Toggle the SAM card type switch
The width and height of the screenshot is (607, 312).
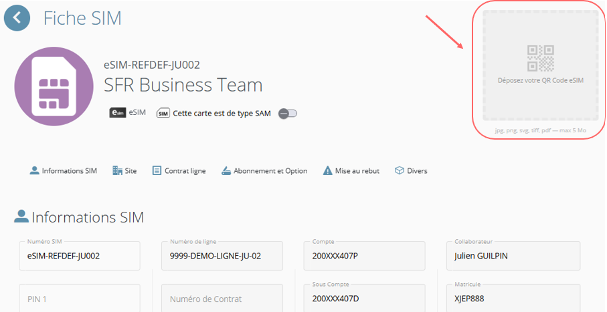[288, 114]
